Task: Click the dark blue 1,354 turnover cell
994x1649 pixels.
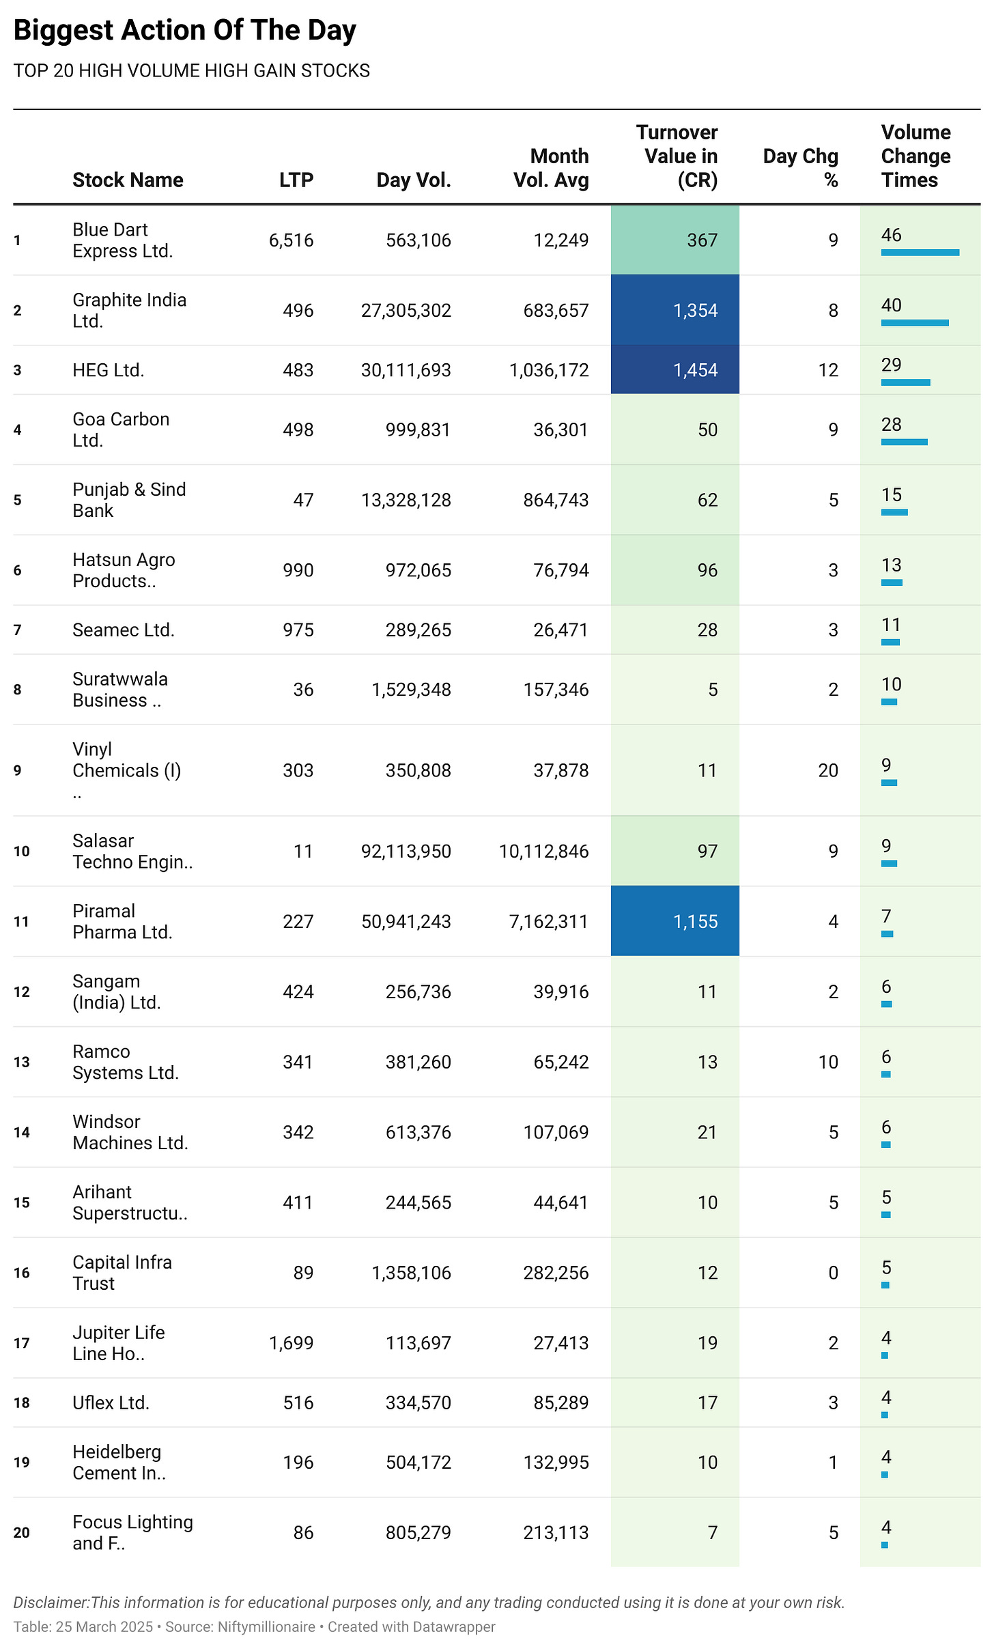Action: 675,311
